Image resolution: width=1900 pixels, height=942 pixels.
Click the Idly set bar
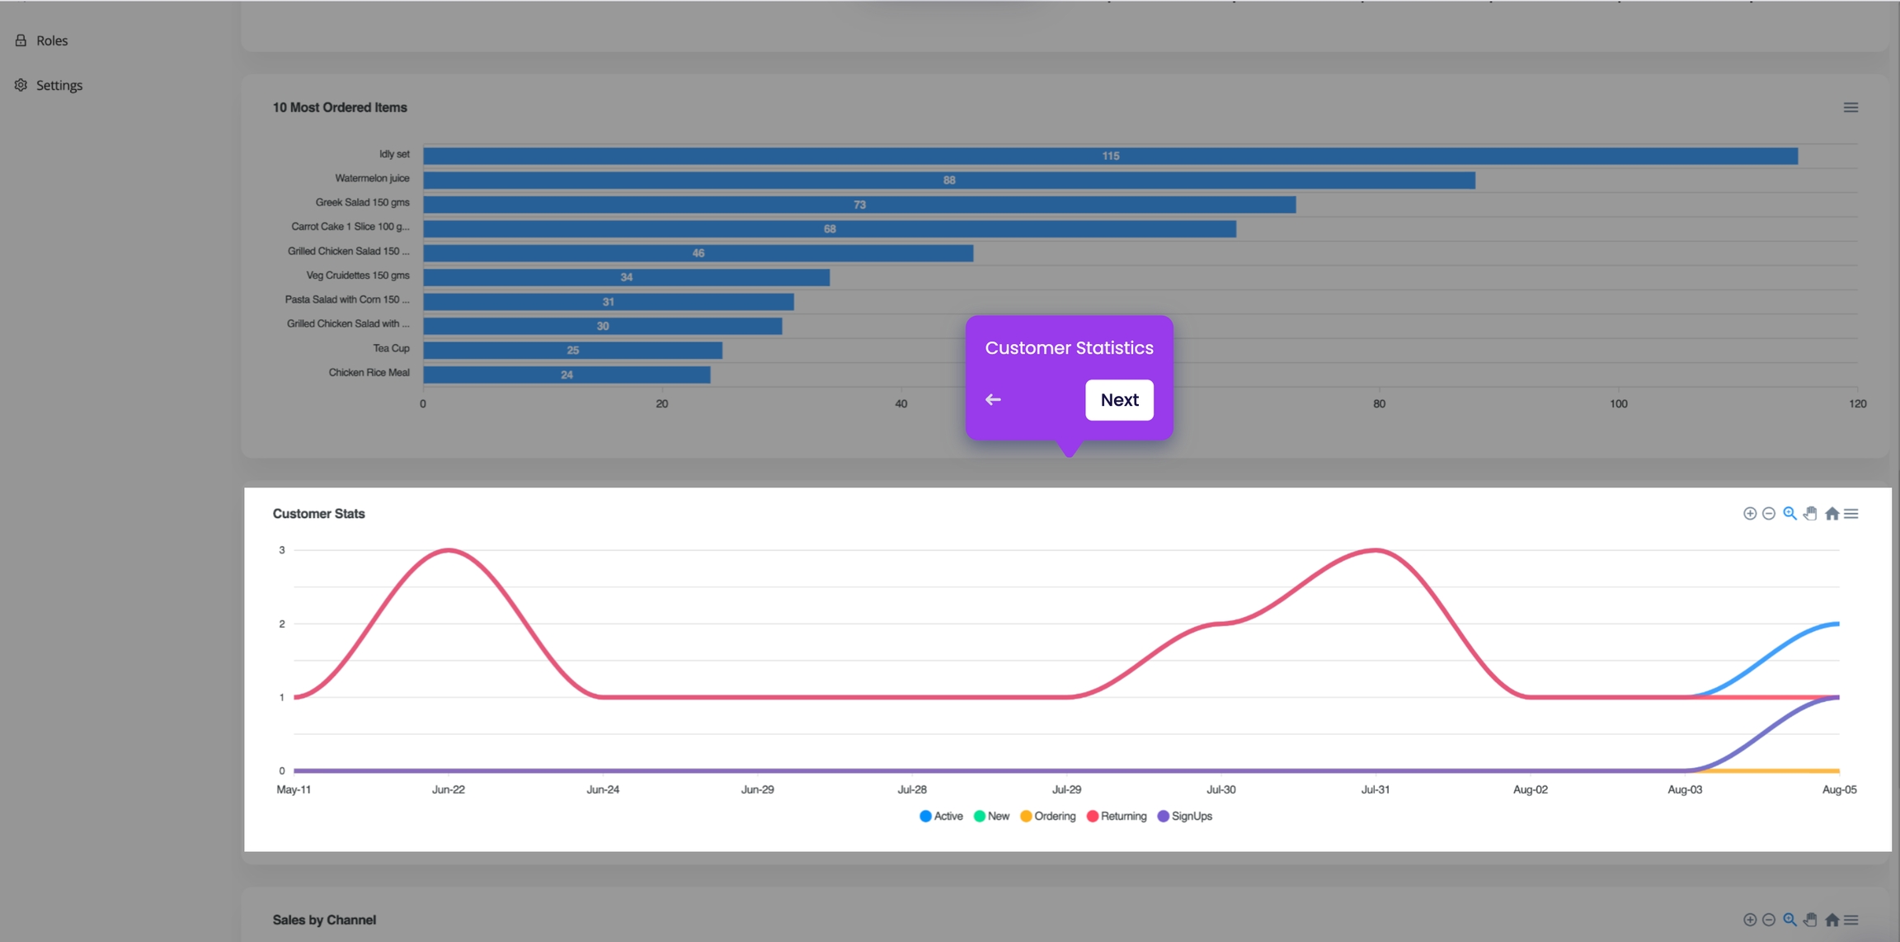click(1110, 156)
